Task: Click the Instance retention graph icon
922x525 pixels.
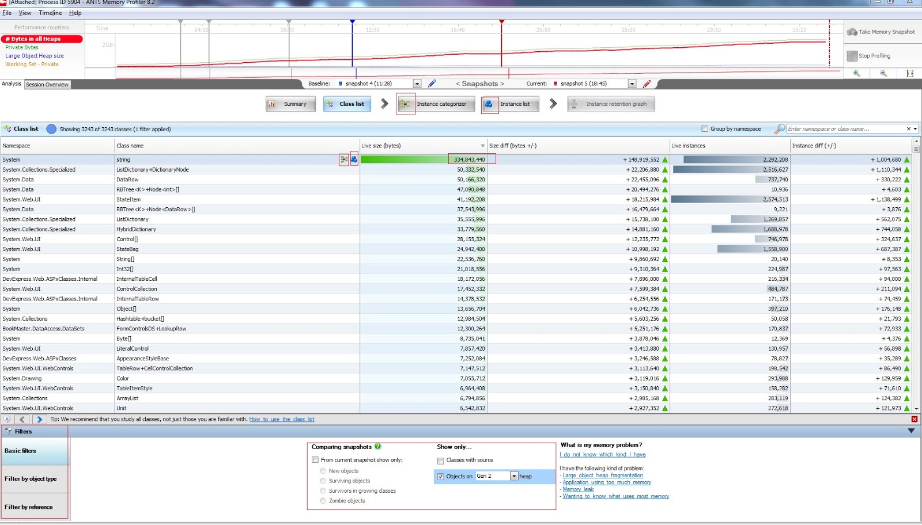Action: [x=574, y=104]
